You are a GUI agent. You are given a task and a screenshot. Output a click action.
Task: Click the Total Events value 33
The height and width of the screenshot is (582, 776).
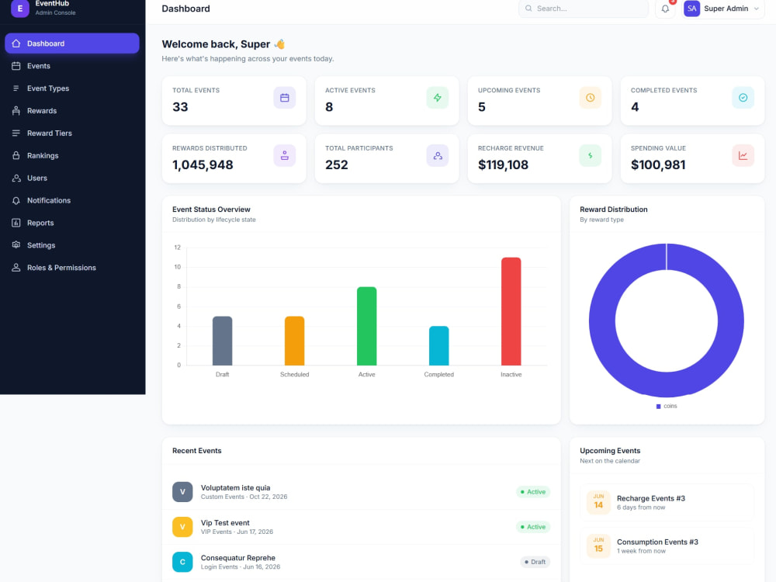[180, 107]
